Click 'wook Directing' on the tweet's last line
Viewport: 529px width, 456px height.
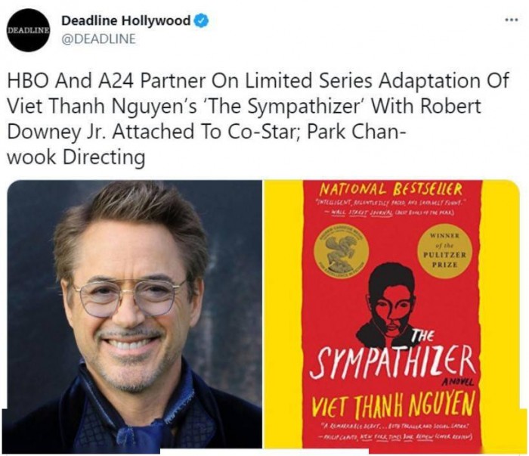point(76,157)
